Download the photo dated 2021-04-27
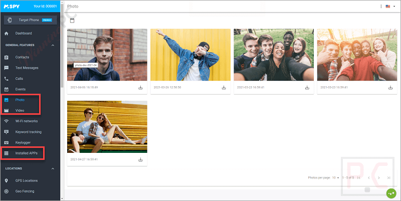The image size is (401, 201). coord(140,159)
